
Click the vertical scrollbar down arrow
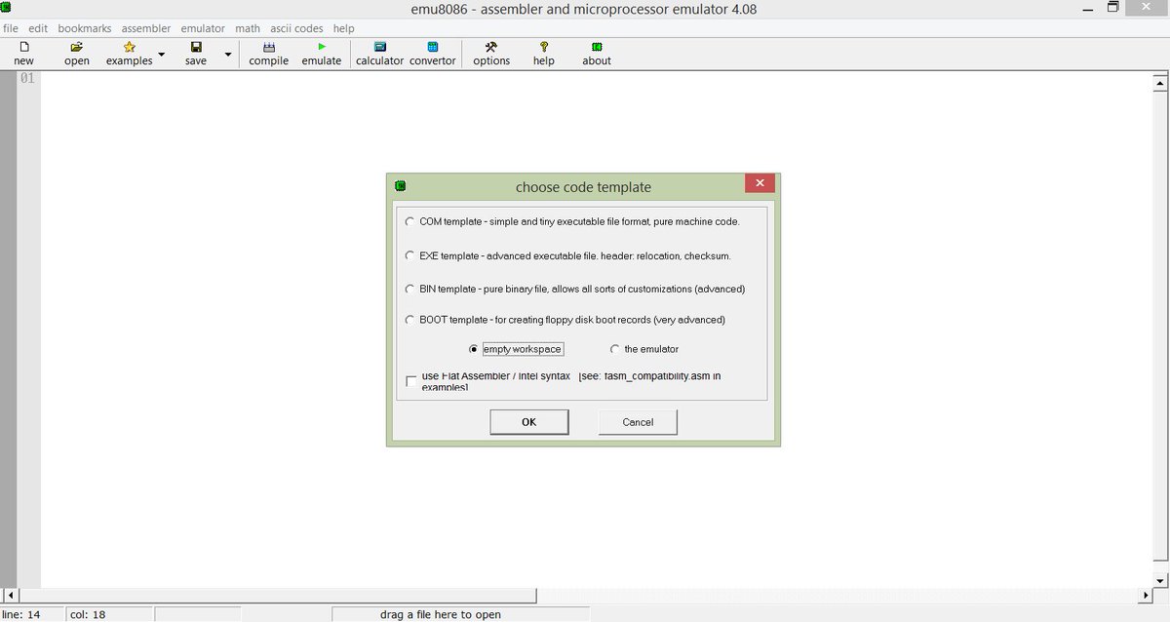(1160, 579)
